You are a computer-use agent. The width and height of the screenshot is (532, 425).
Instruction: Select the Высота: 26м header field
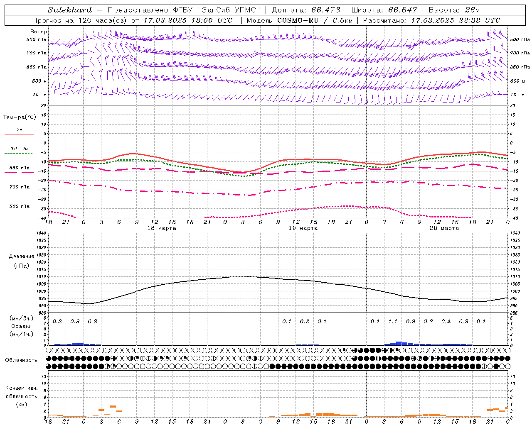454,10
